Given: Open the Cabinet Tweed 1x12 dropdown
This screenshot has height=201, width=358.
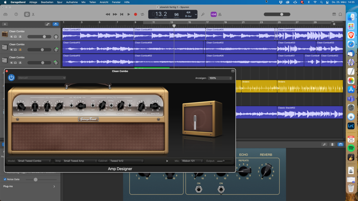Looking at the screenshot, I should click(126, 161).
